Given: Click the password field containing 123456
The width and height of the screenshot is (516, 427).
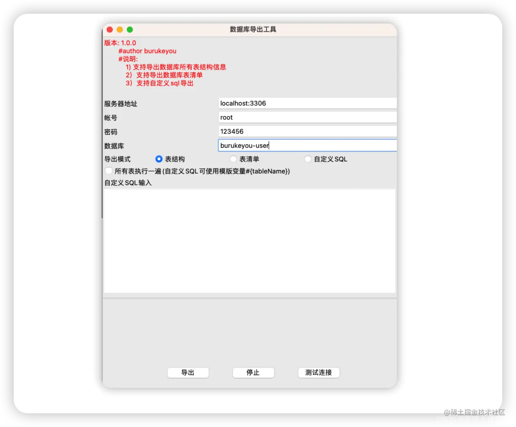Looking at the screenshot, I should point(308,132).
